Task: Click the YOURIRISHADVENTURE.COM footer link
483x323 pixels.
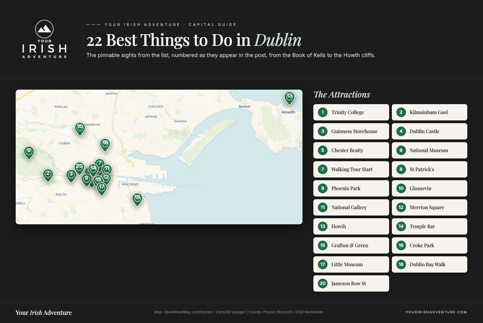Action: [436, 312]
